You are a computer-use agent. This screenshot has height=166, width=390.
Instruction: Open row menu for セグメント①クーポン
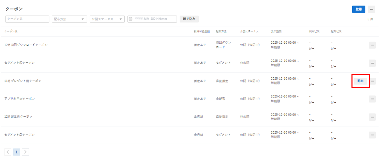pos(372,63)
